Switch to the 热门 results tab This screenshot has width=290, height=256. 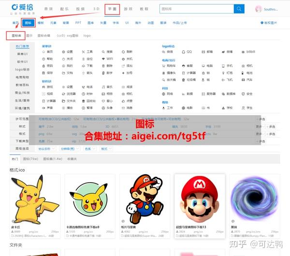coord(15,159)
